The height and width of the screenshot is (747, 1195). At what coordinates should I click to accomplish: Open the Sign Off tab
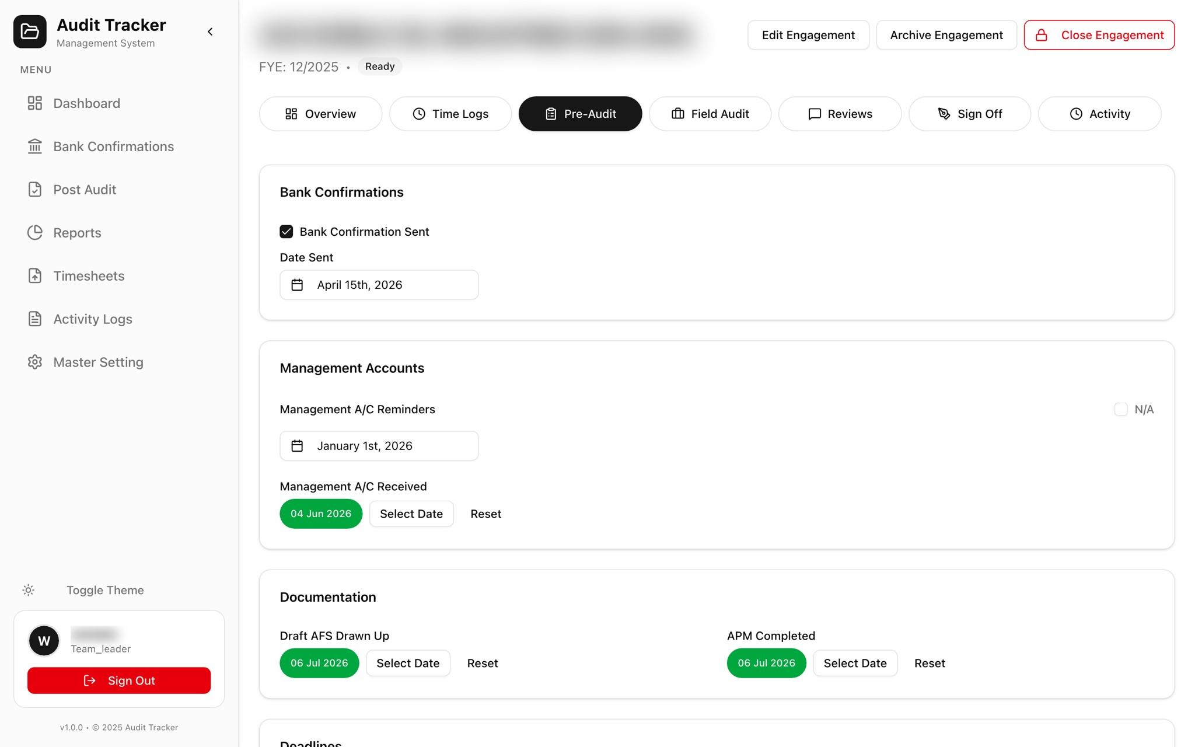(x=970, y=114)
